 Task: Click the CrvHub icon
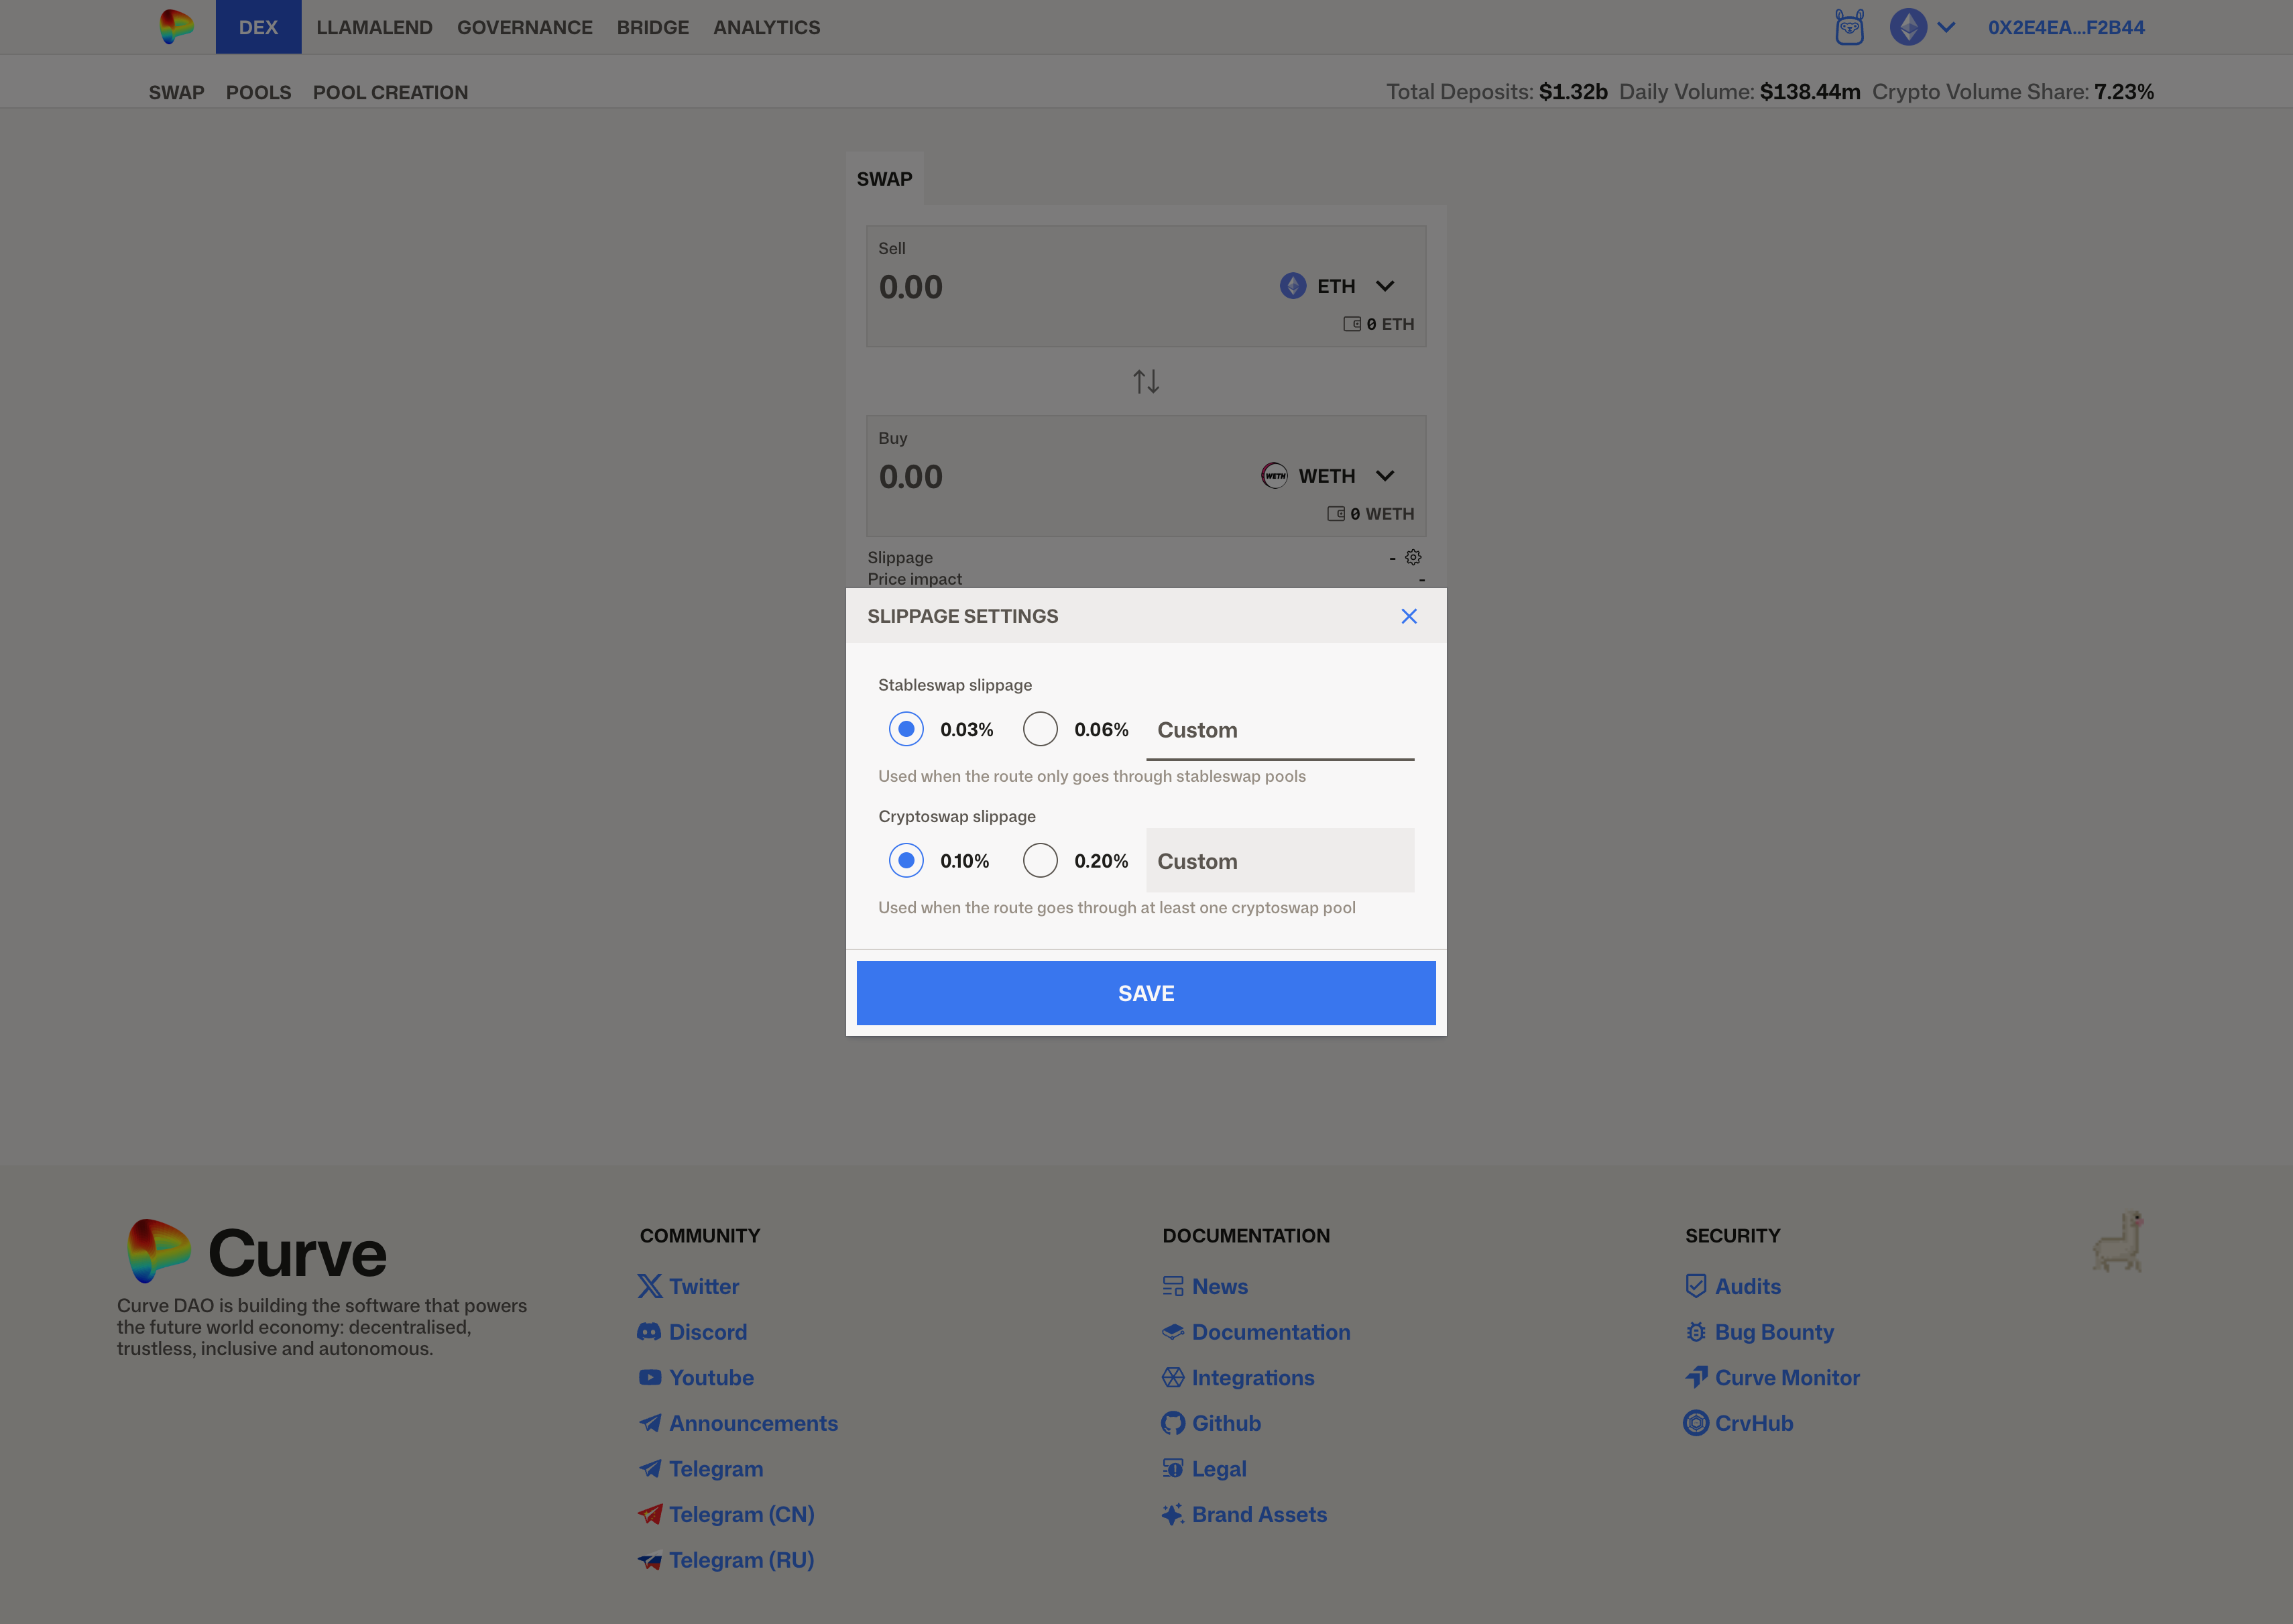[x=1696, y=1423]
